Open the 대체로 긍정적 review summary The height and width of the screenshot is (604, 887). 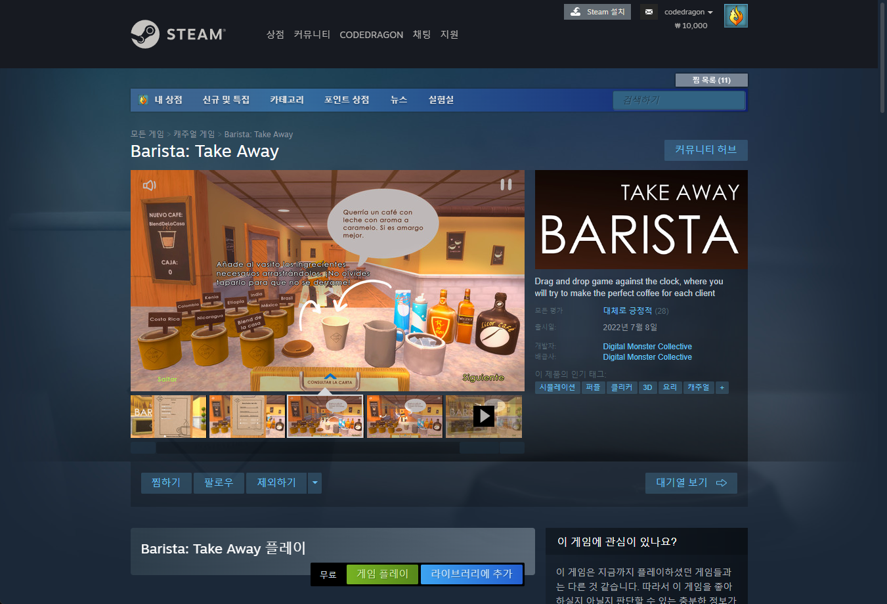tap(628, 311)
